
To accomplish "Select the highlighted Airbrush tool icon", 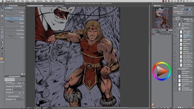I will pos(2,37).
